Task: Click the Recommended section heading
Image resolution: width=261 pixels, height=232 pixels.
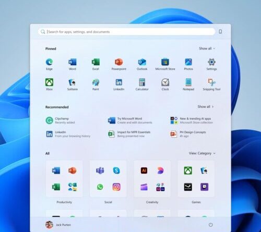Action: click(57, 107)
